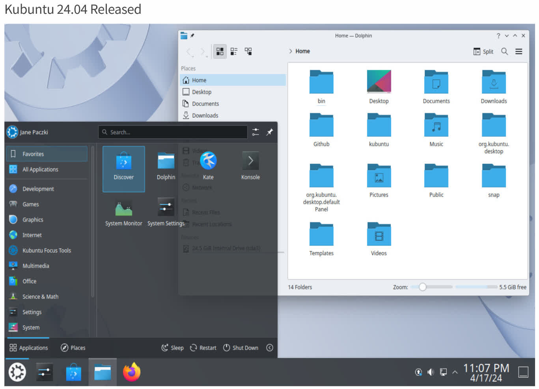
Task: Switch Dolphin to icons view mode
Action: pos(220,52)
